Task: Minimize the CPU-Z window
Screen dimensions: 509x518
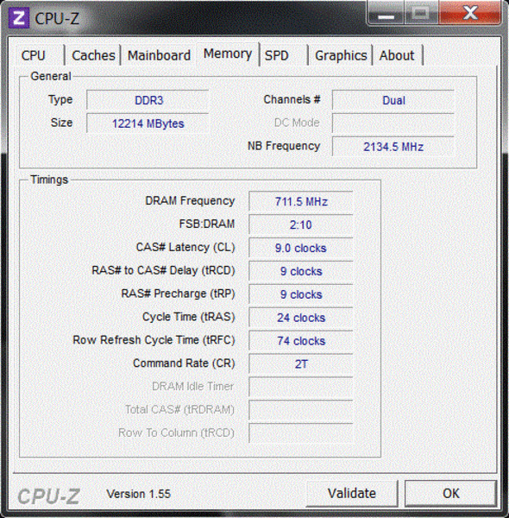Action: pyautogui.click(x=386, y=13)
